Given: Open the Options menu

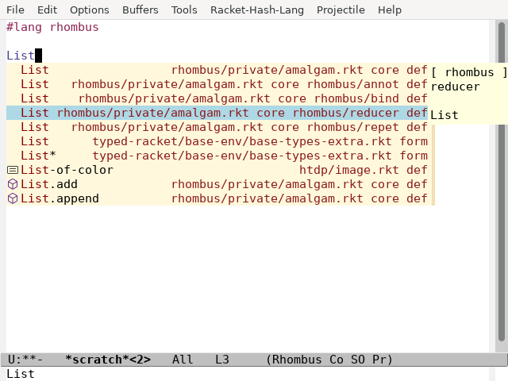Looking at the screenshot, I should tap(90, 10).
